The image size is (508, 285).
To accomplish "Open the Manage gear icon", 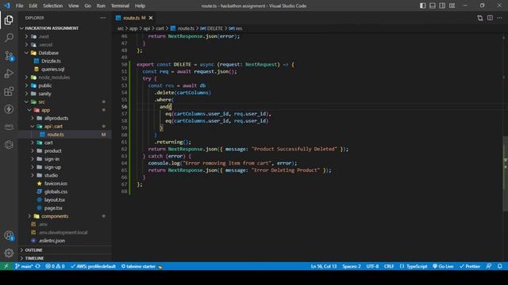I will 9,253.
